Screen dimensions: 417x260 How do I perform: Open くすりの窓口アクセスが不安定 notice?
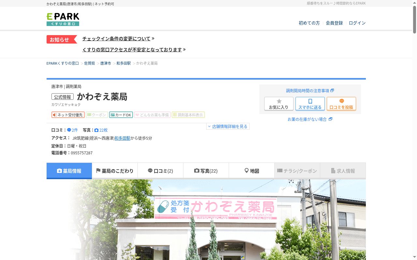(132, 50)
